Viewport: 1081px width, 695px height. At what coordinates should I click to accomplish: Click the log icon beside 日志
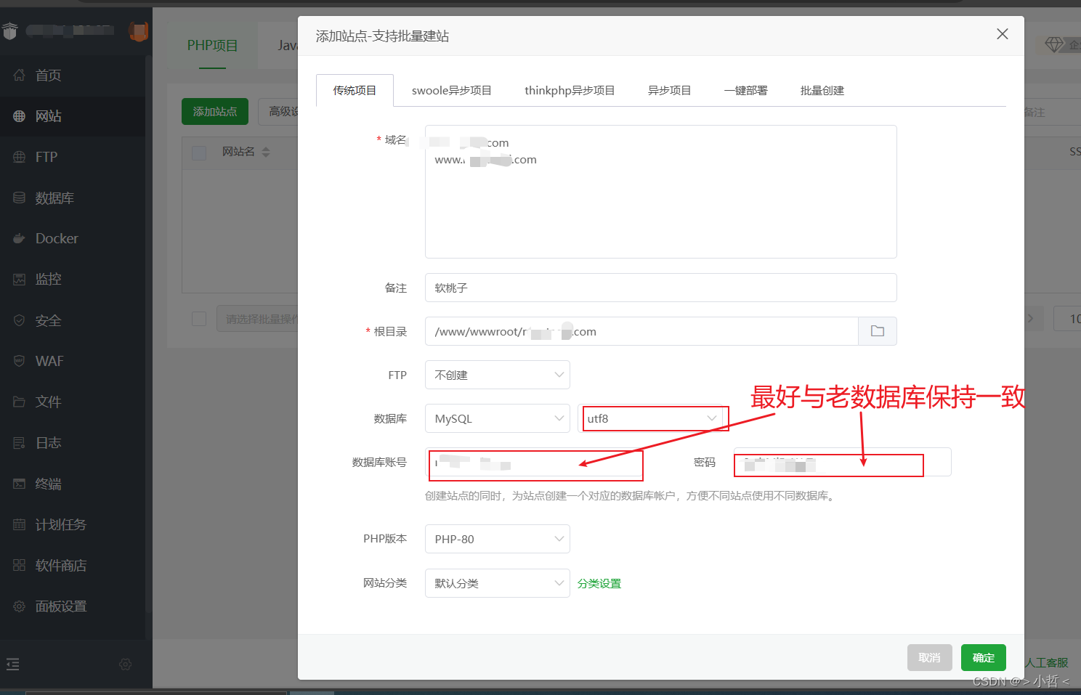click(20, 442)
